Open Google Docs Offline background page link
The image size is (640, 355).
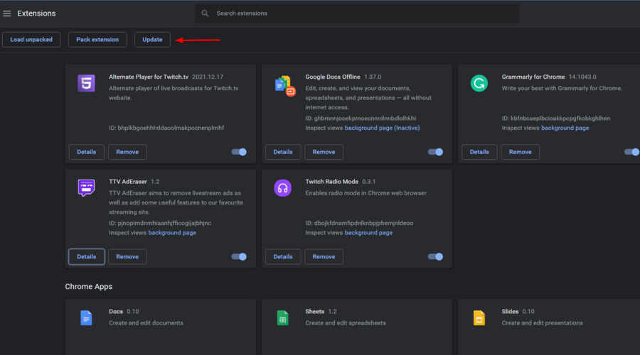[382, 128]
